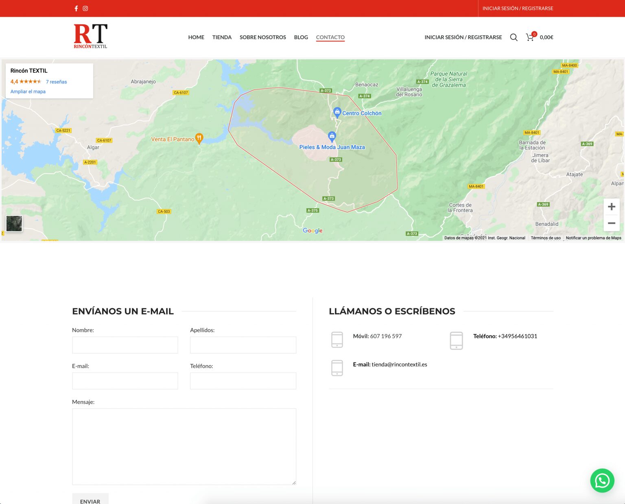
Task: Open the shopping cart icon
Action: tap(530, 37)
